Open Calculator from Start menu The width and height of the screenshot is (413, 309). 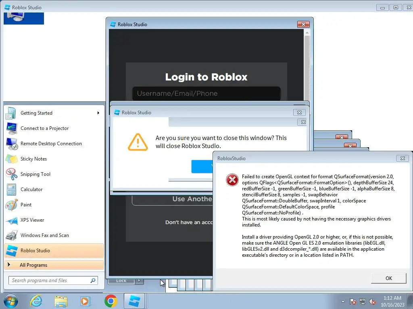point(54,190)
